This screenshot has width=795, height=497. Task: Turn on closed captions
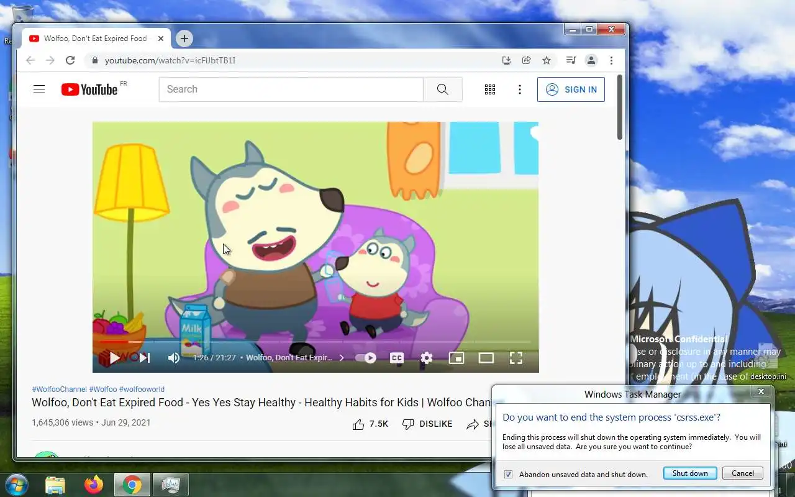(396, 358)
